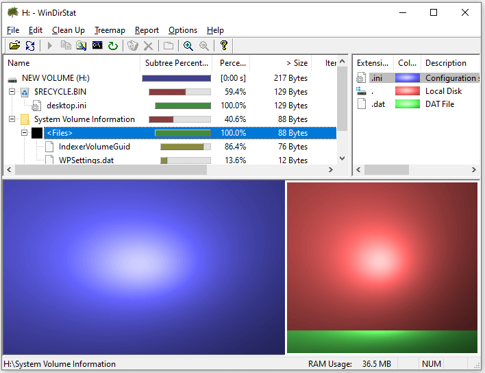The width and height of the screenshot is (485, 373).
Task: Click the .dat extension file icon
Action: point(362,104)
